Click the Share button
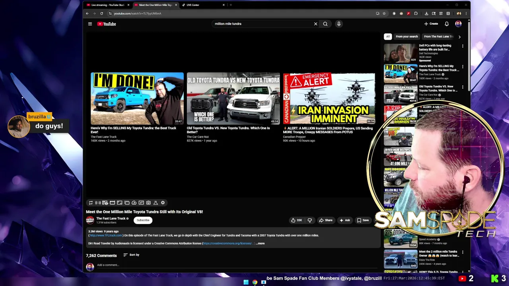Image resolution: width=509 pixels, height=286 pixels. tap(326, 220)
